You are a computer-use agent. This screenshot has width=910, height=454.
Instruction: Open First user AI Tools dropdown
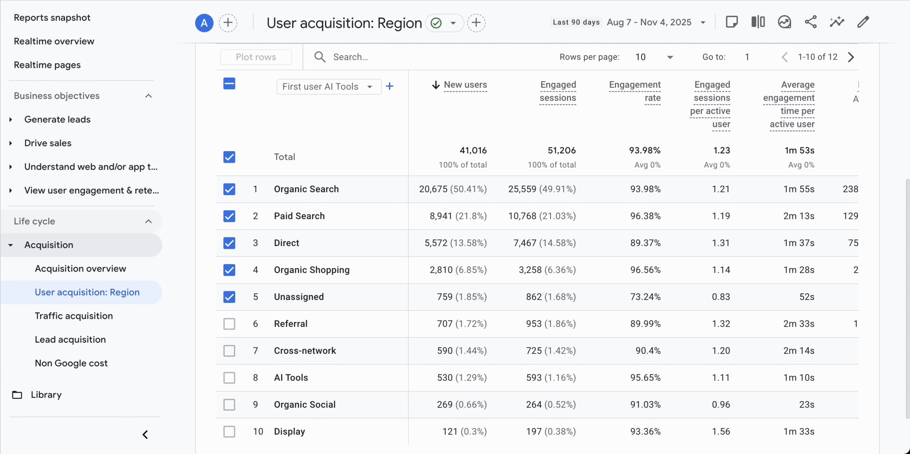pyautogui.click(x=328, y=87)
